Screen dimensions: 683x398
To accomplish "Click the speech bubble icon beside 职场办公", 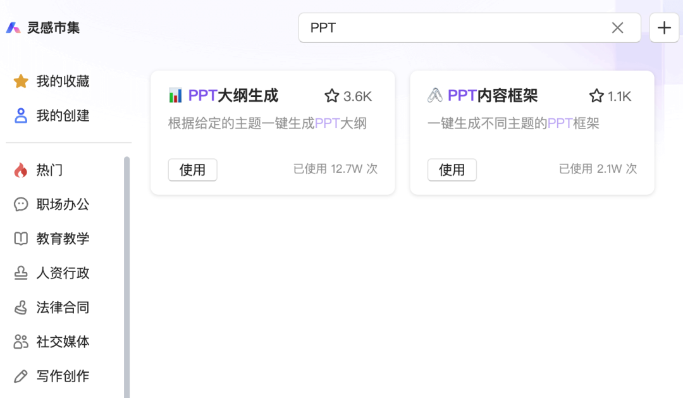I will [x=21, y=204].
